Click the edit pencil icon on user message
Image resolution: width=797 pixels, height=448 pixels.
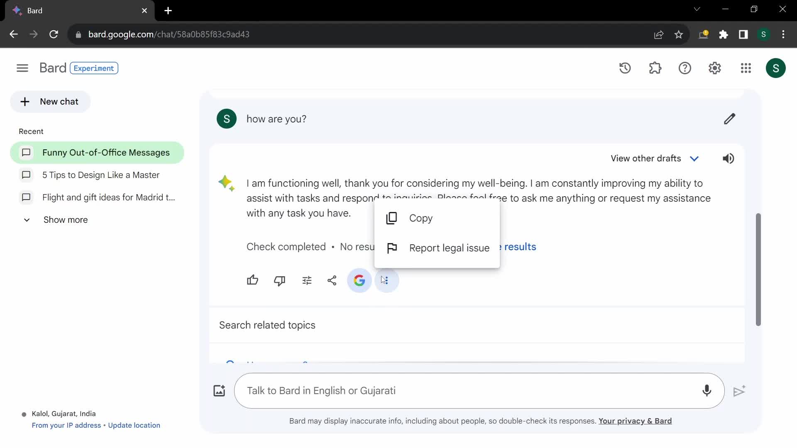pos(729,119)
